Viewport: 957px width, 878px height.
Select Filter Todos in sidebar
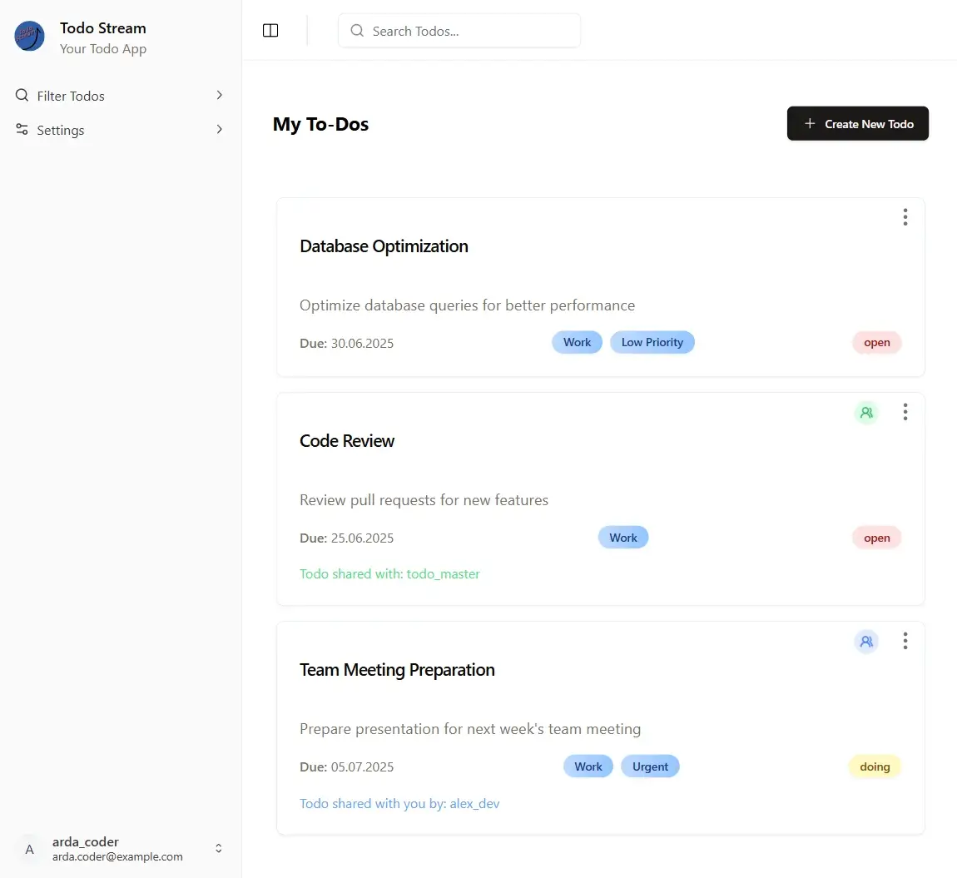tap(71, 96)
